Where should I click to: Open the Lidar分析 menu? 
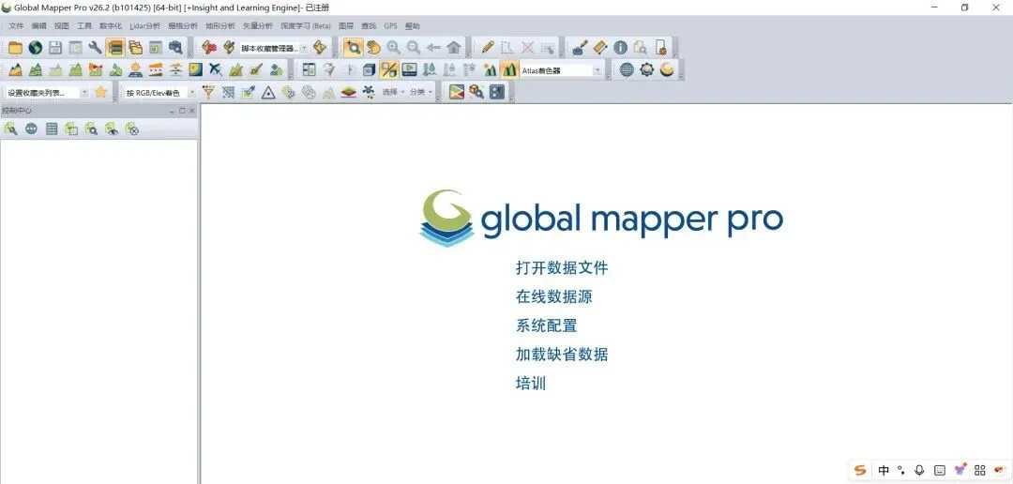tap(144, 26)
